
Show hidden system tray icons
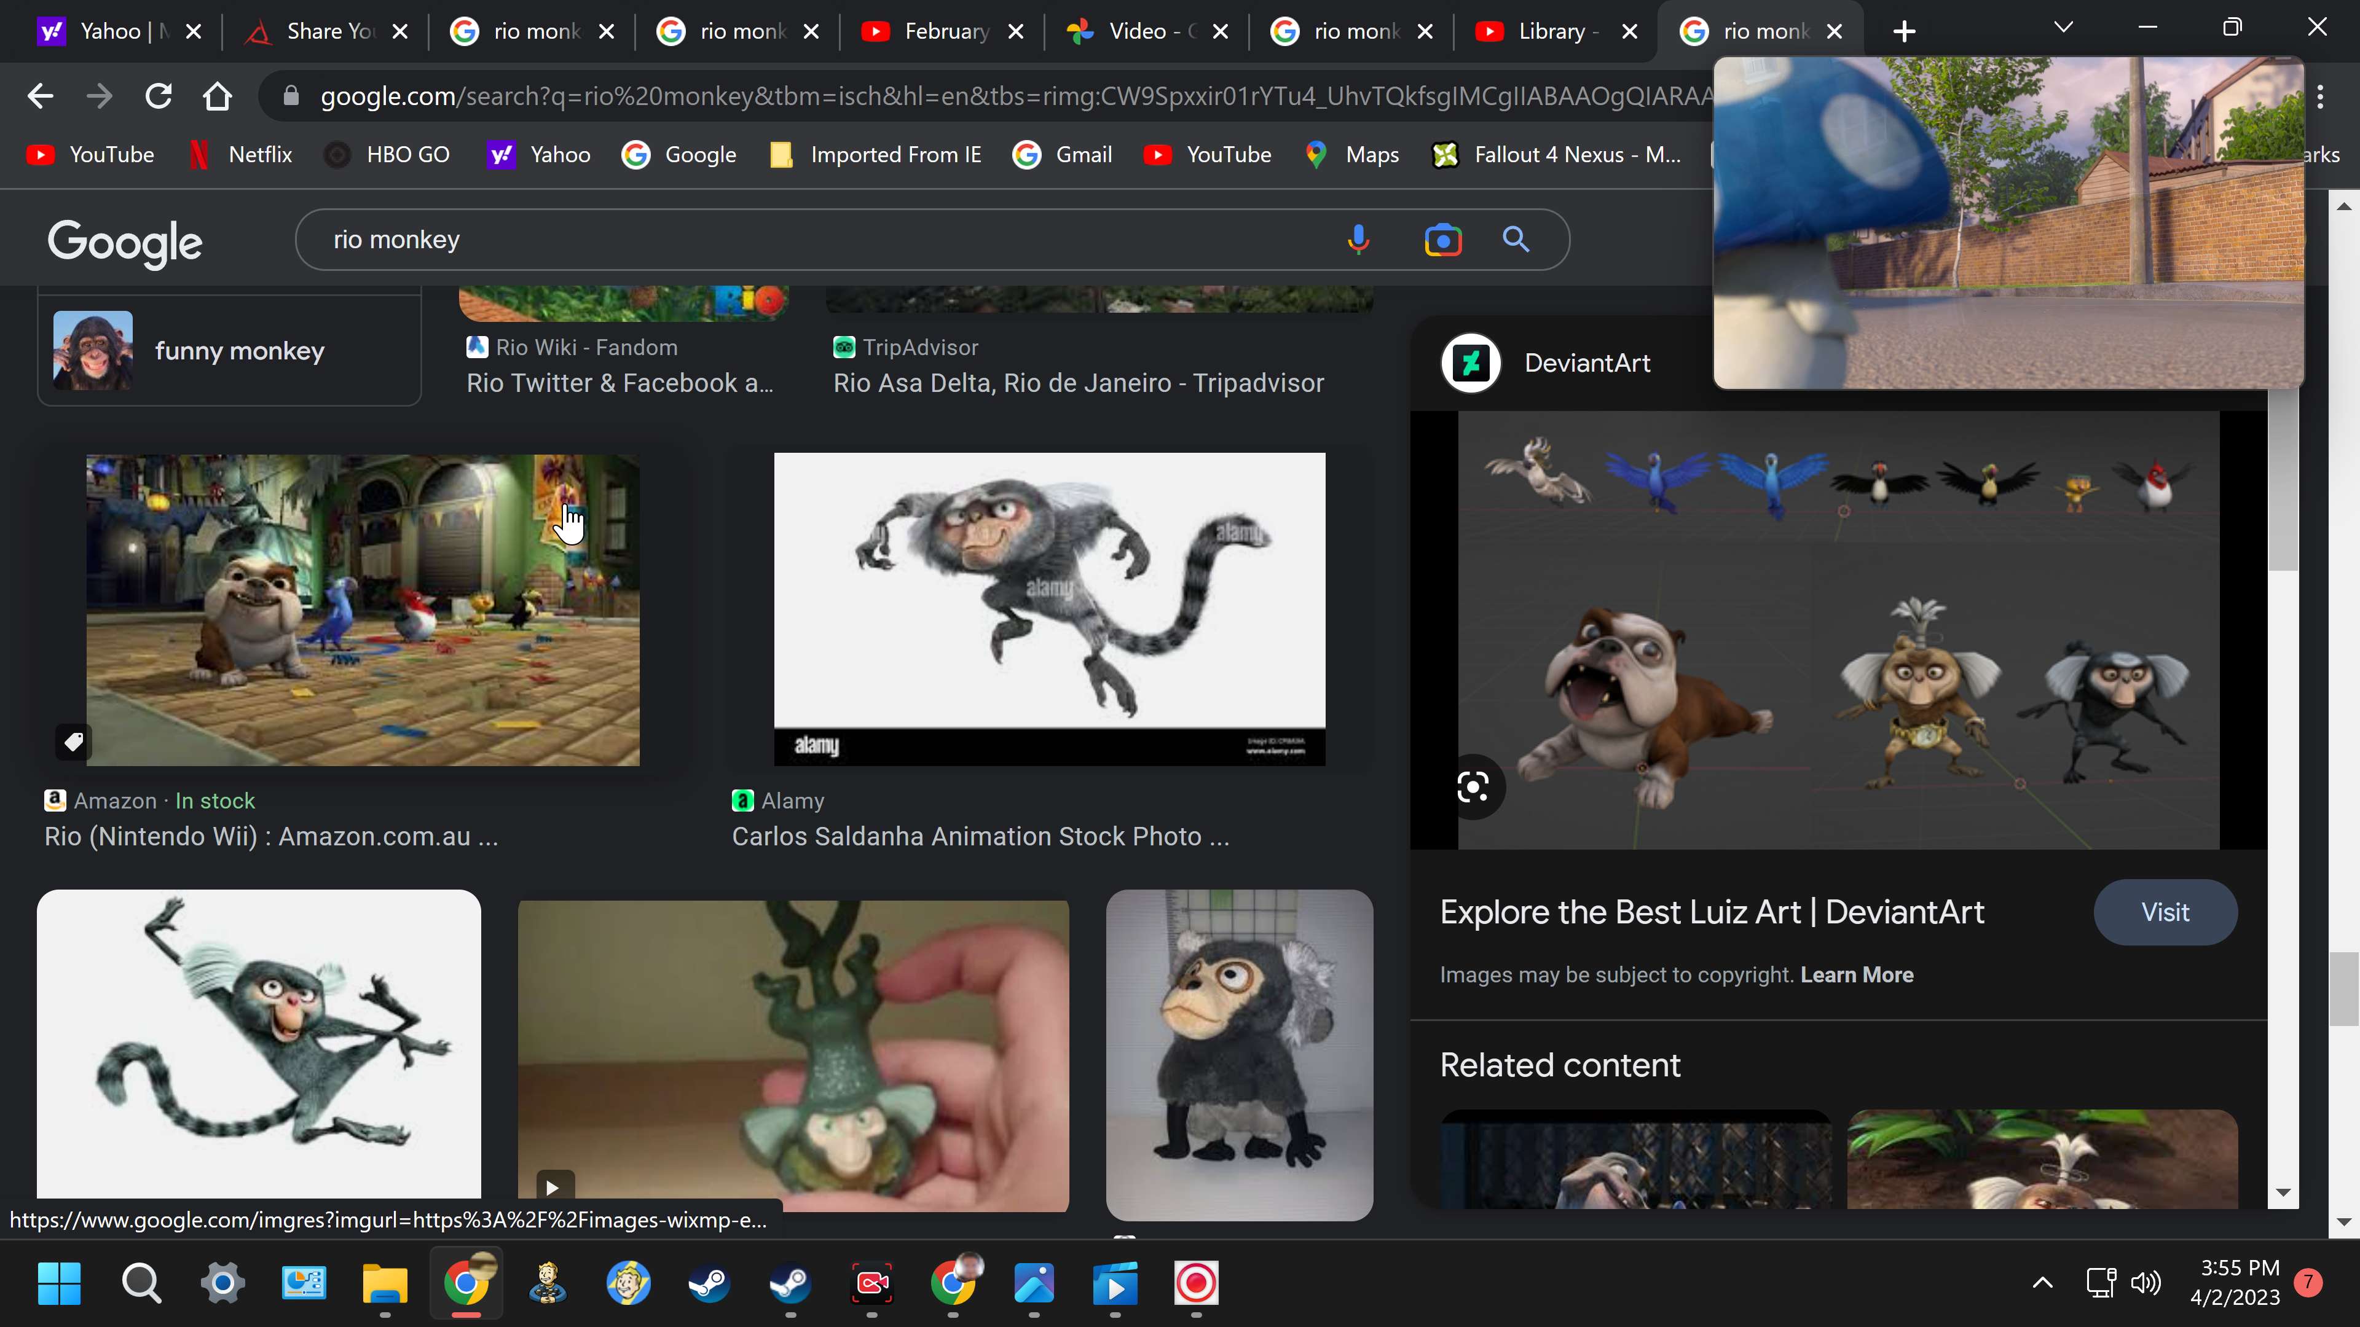2042,1282
